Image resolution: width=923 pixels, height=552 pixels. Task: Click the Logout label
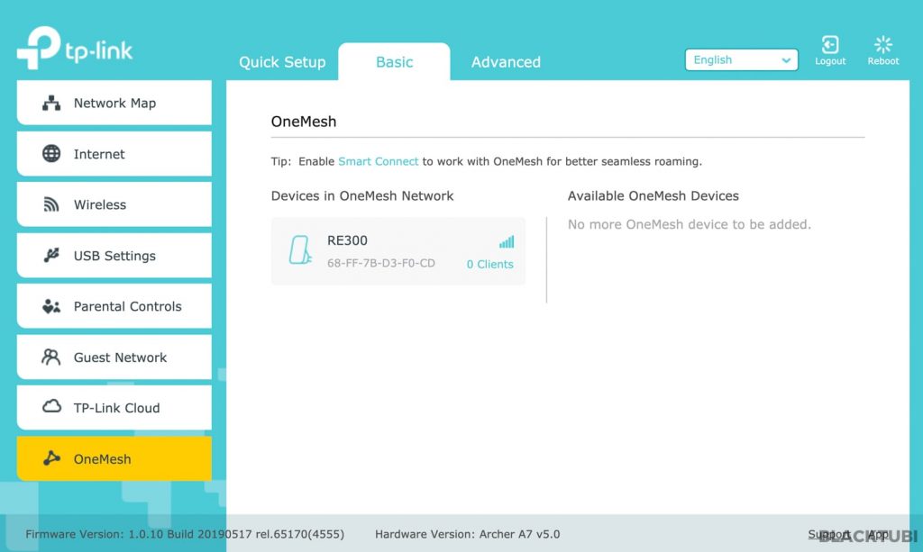point(830,61)
